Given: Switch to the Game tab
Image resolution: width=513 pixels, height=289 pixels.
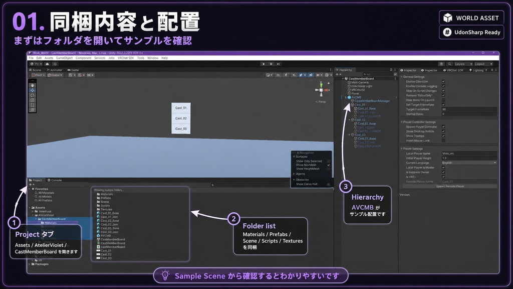Looking at the screenshot, I should [73, 70].
